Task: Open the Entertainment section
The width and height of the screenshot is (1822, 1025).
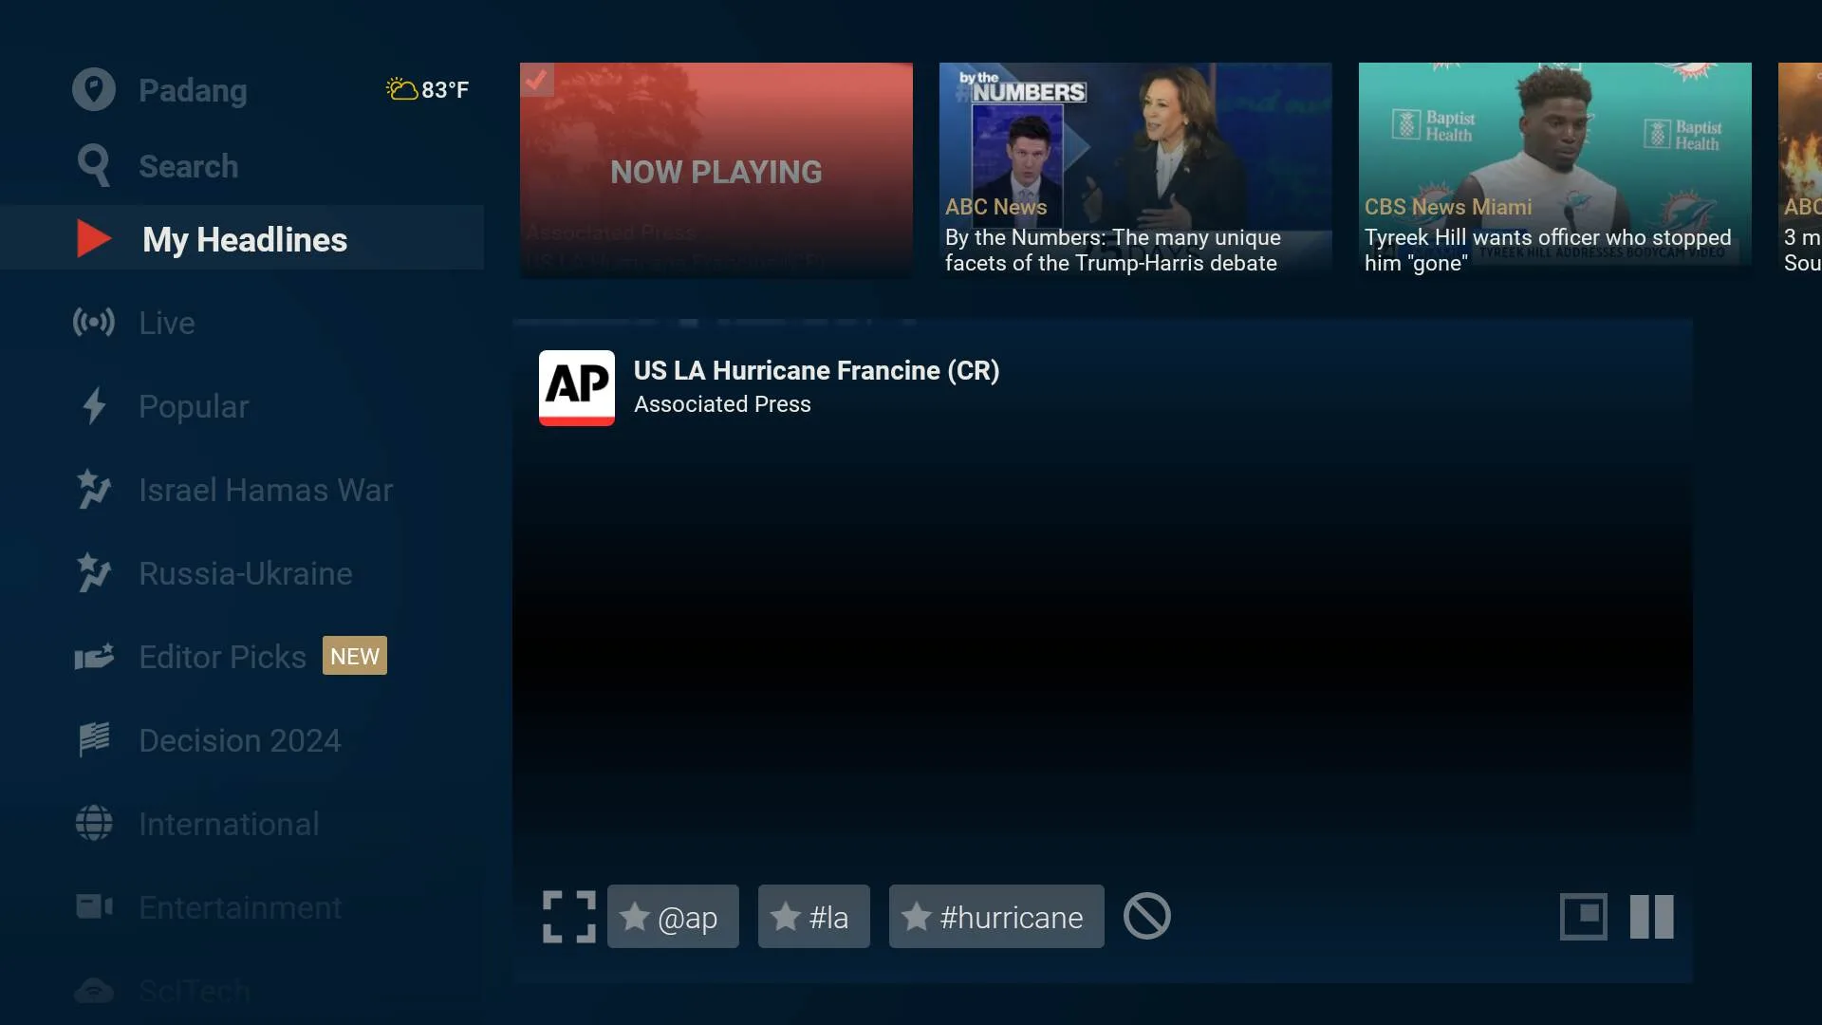Action: pos(242,907)
